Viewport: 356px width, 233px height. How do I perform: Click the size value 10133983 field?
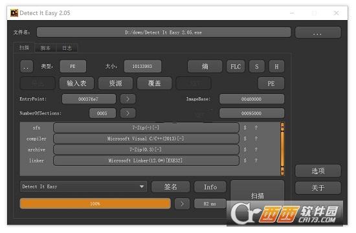(142, 66)
